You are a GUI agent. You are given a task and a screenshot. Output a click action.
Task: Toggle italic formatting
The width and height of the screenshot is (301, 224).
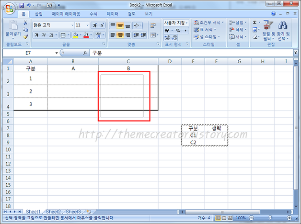tap(44, 35)
